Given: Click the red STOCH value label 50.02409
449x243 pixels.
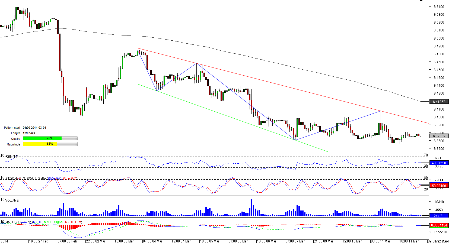Looking at the screenshot, I should coord(439,186).
